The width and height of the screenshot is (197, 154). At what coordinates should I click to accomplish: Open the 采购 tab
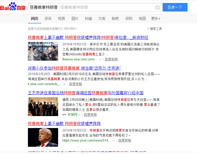tap(129, 19)
